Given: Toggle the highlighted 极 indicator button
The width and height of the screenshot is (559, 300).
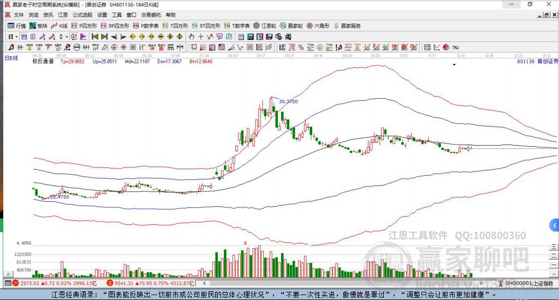Looking at the screenshot, I should click(74, 37).
